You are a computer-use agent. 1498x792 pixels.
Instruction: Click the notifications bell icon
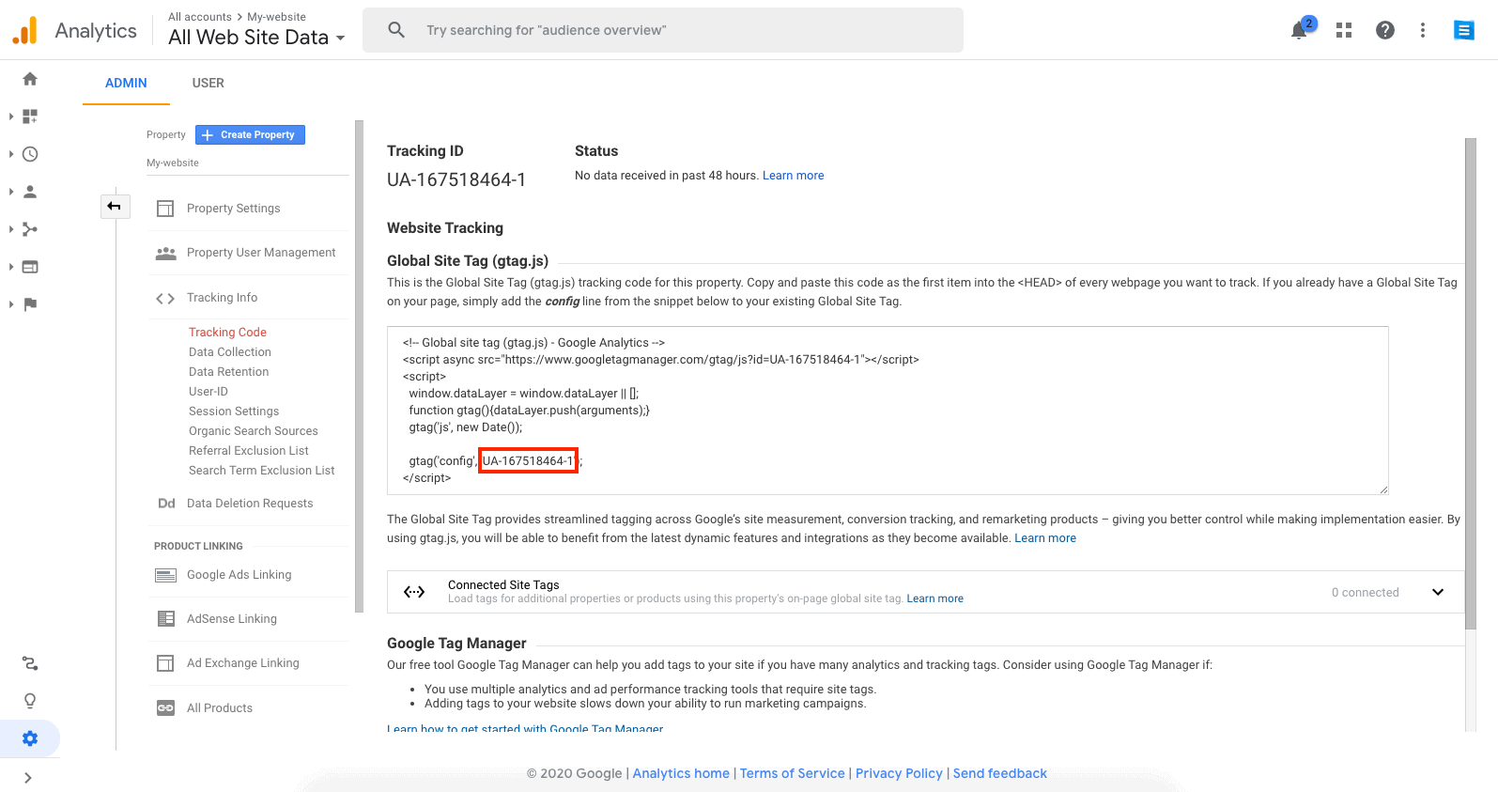[1299, 30]
